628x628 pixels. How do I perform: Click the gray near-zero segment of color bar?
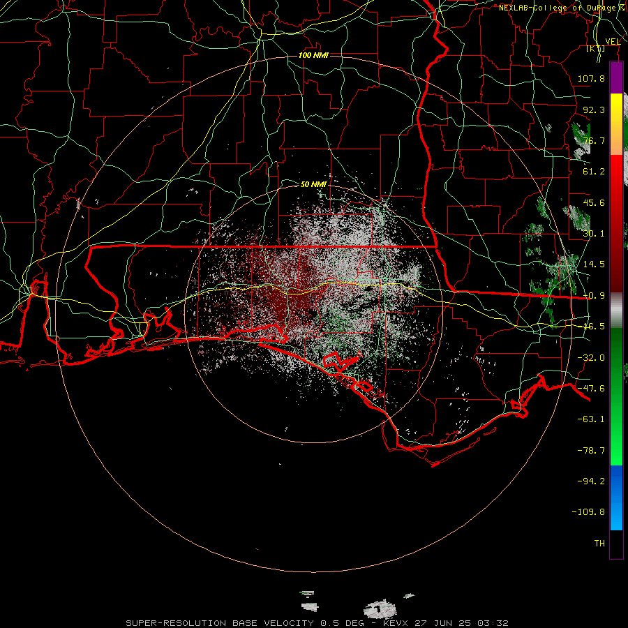[616, 311]
